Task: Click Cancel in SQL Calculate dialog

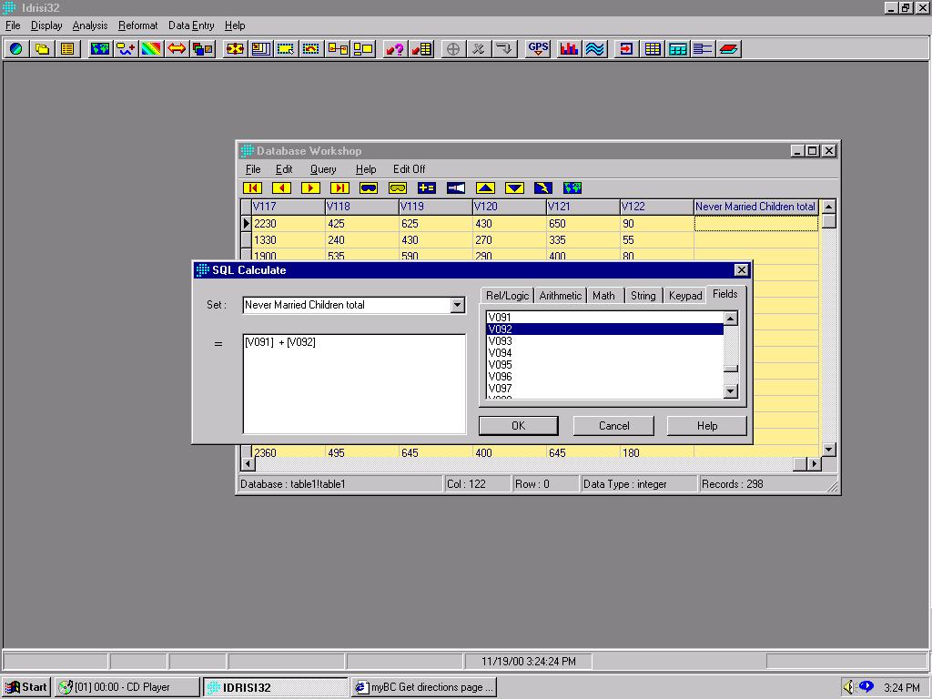Action: 613,425
